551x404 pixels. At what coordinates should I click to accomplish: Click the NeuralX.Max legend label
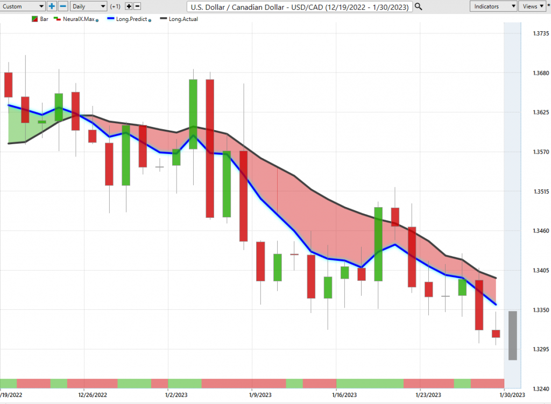coord(79,19)
